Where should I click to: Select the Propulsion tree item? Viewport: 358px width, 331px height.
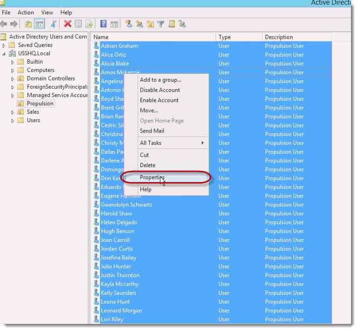point(40,104)
